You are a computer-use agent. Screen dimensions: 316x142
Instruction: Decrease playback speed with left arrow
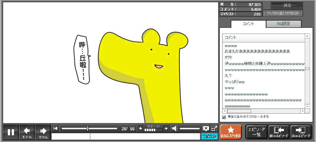click(141, 128)
